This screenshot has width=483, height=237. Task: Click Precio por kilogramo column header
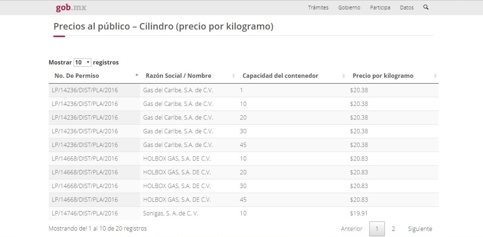(383, 76)
